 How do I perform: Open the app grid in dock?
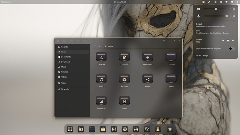(x=70, y=129)
